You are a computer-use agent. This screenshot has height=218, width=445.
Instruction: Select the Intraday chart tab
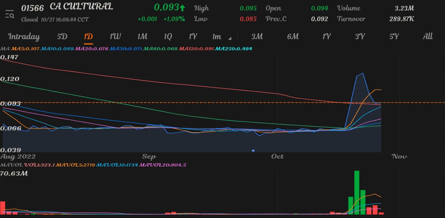[x=24, y=37]
